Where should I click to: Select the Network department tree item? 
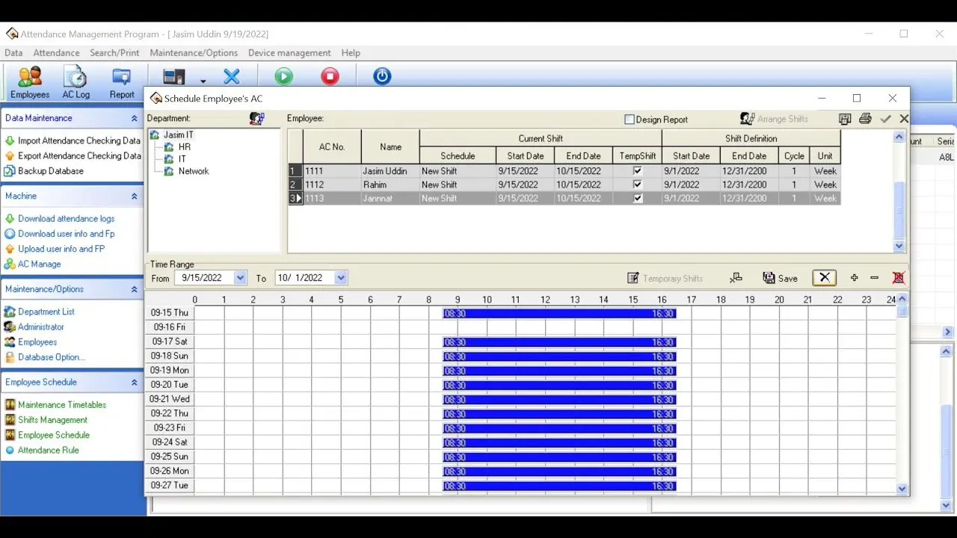click(x=194, y=171)
